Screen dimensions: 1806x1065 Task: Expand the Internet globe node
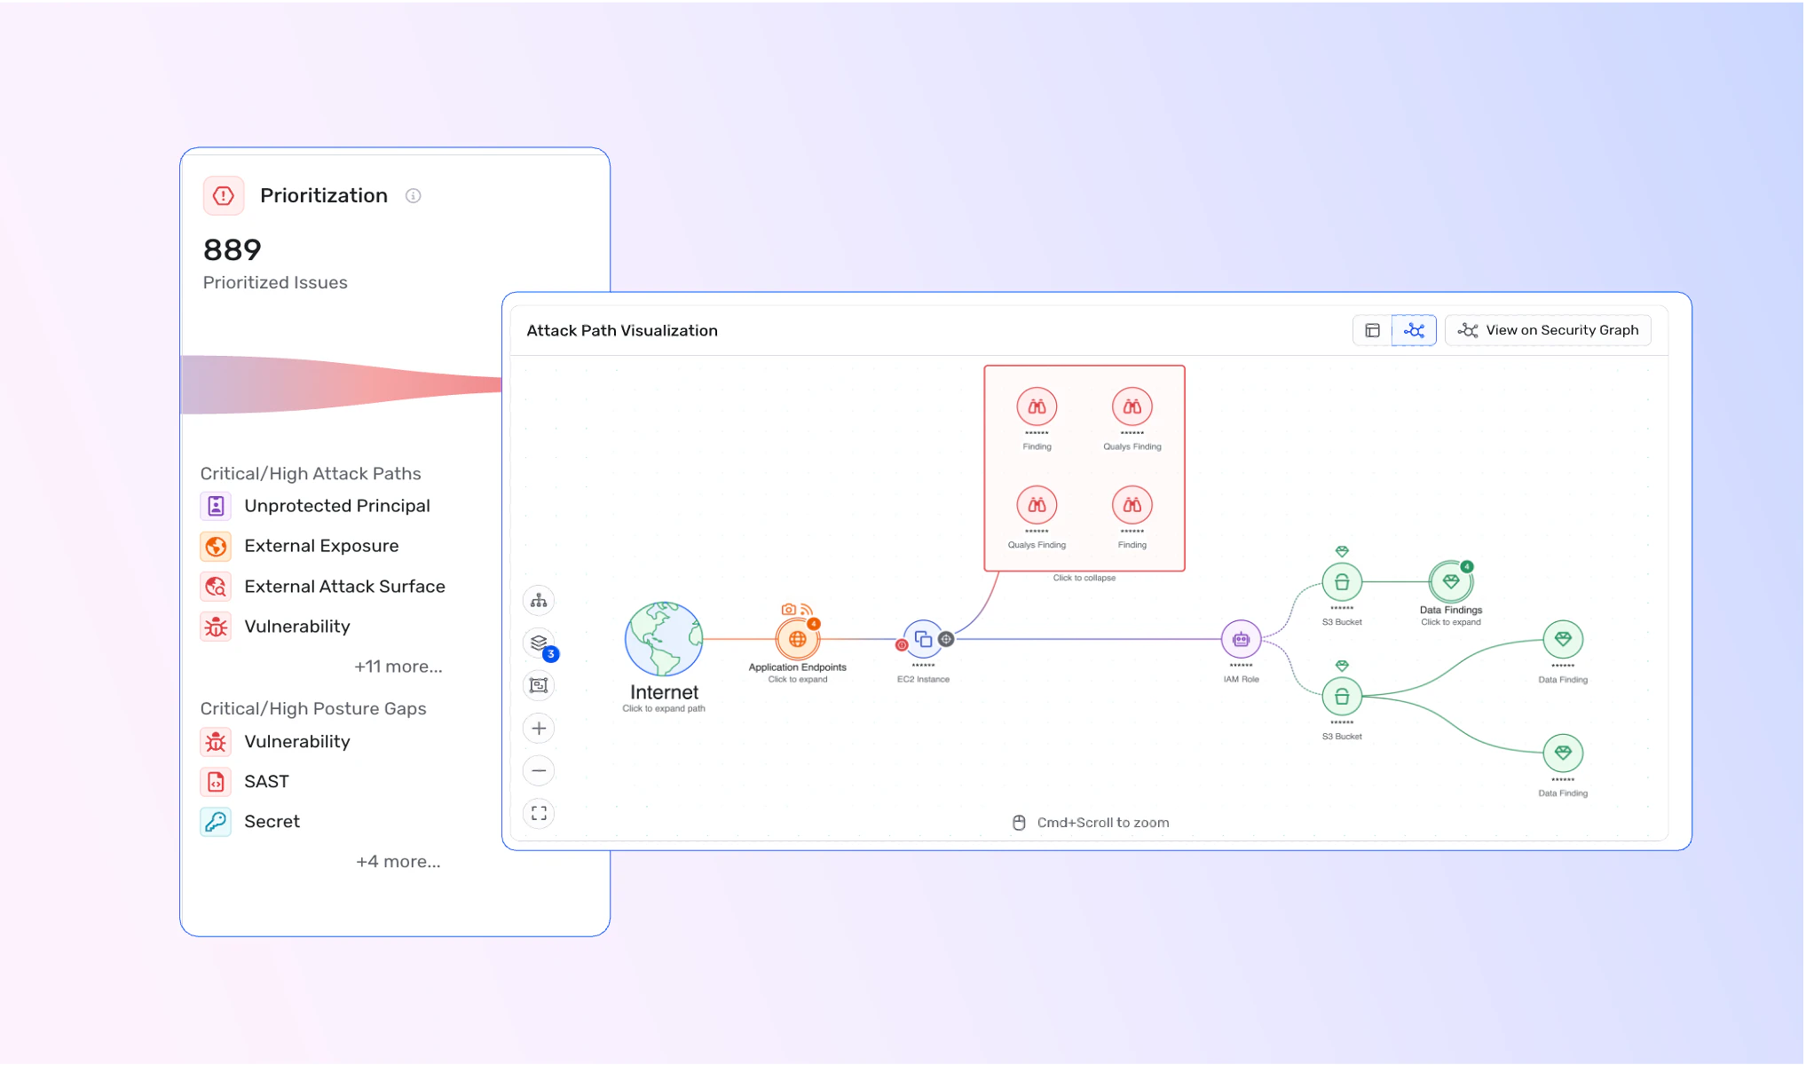[664, 639]
